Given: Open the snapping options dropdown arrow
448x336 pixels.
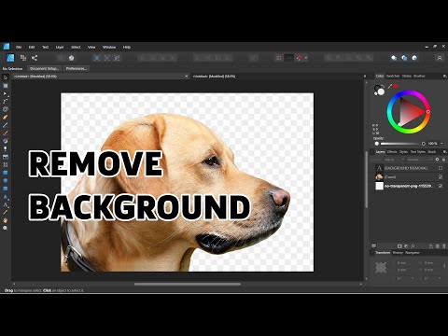Looking at the screenshot, I should 306,58.
